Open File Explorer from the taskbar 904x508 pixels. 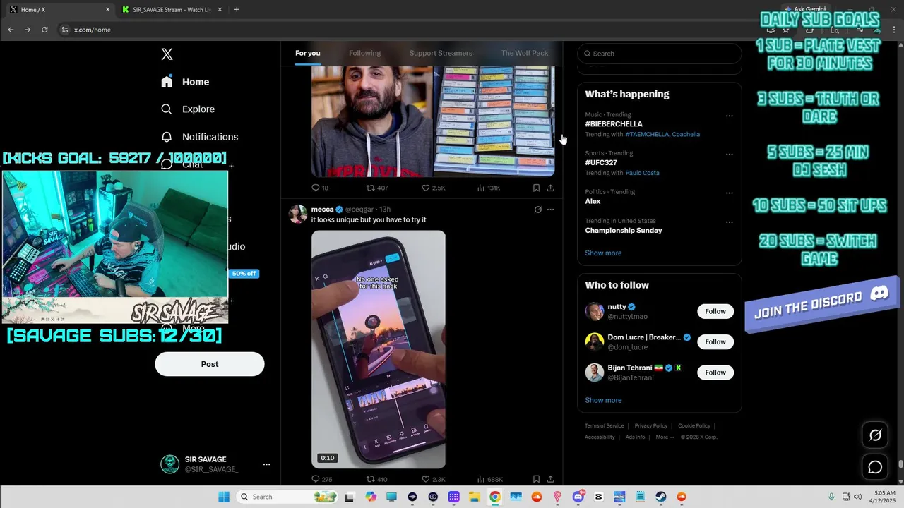pyautogui.click(x=475, y=497)
